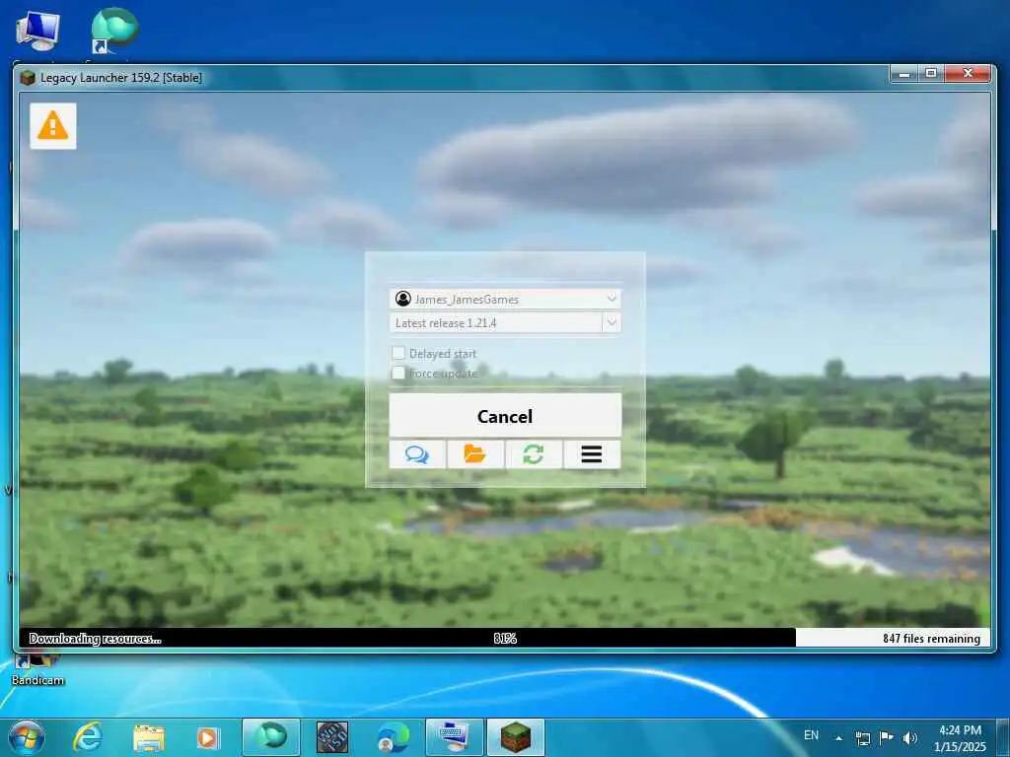1010x757 pixels.
Task: Open the game folder icon
Action: click(x=475, y=454)
